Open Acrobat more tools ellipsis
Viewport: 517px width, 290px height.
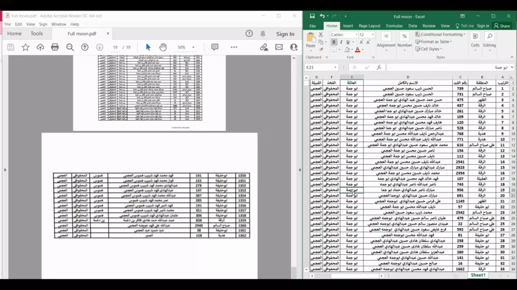234,47
